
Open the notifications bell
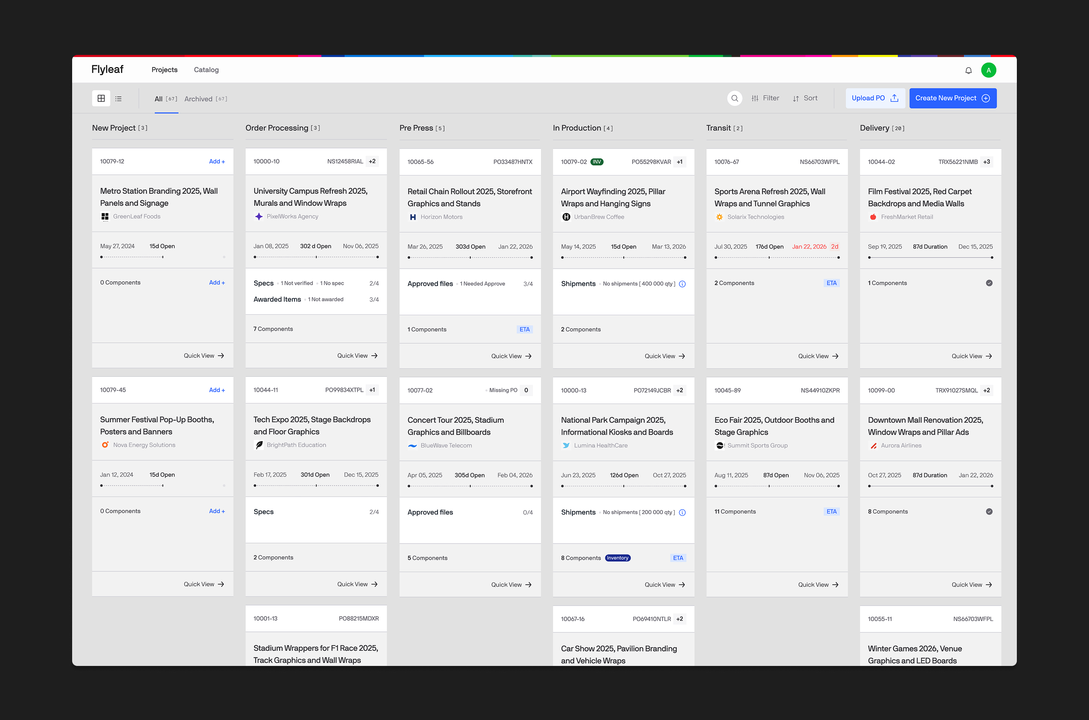click(968, 70)
